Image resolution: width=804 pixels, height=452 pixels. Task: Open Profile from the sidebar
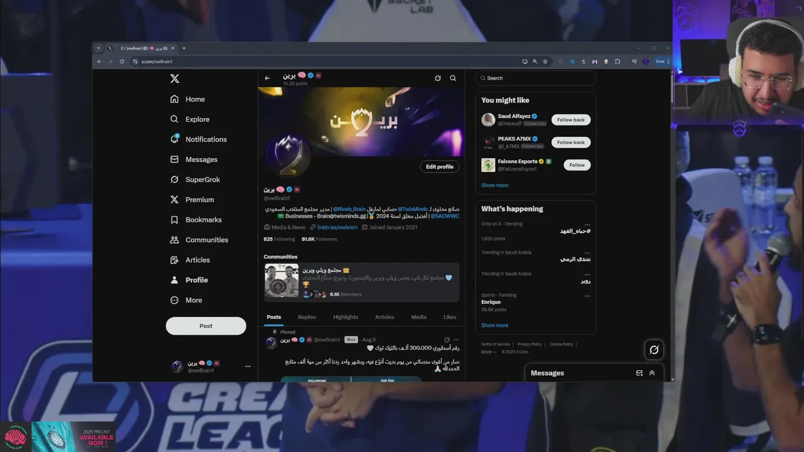tap(188, 280)
